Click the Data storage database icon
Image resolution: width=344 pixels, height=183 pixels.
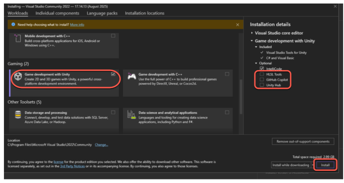18,114
